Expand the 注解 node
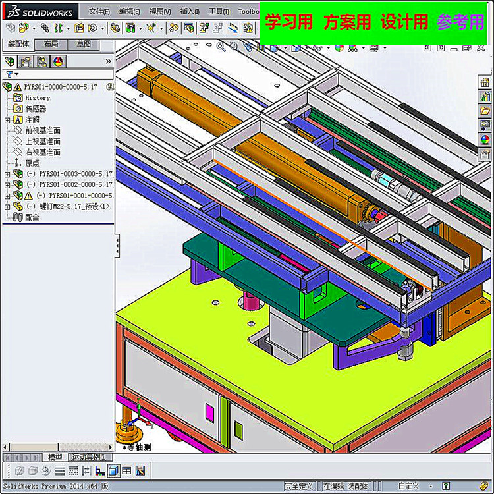 [7, 120]
